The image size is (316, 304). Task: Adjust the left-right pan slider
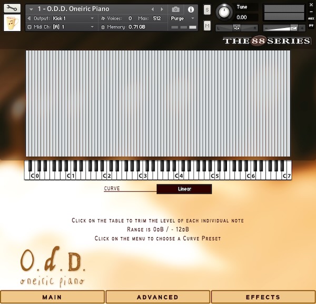[x=236, y=28]
